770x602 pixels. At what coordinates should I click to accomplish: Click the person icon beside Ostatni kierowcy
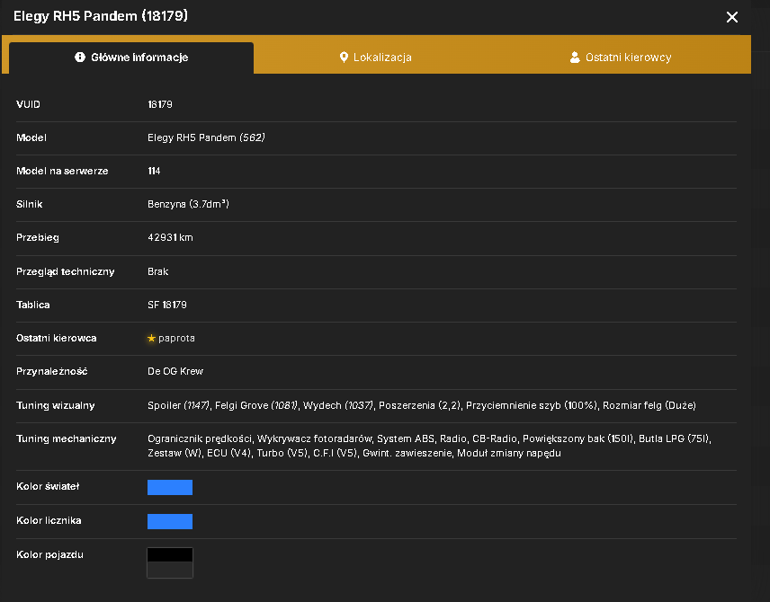click(x=575, y=58)
